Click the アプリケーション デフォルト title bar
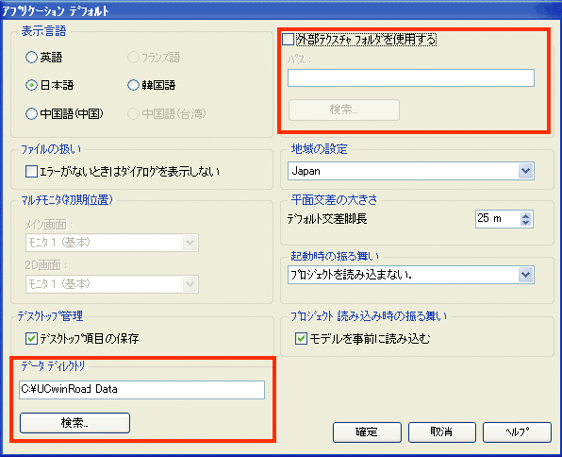Viewport: 562px width, 457px height. coord(281,10)
